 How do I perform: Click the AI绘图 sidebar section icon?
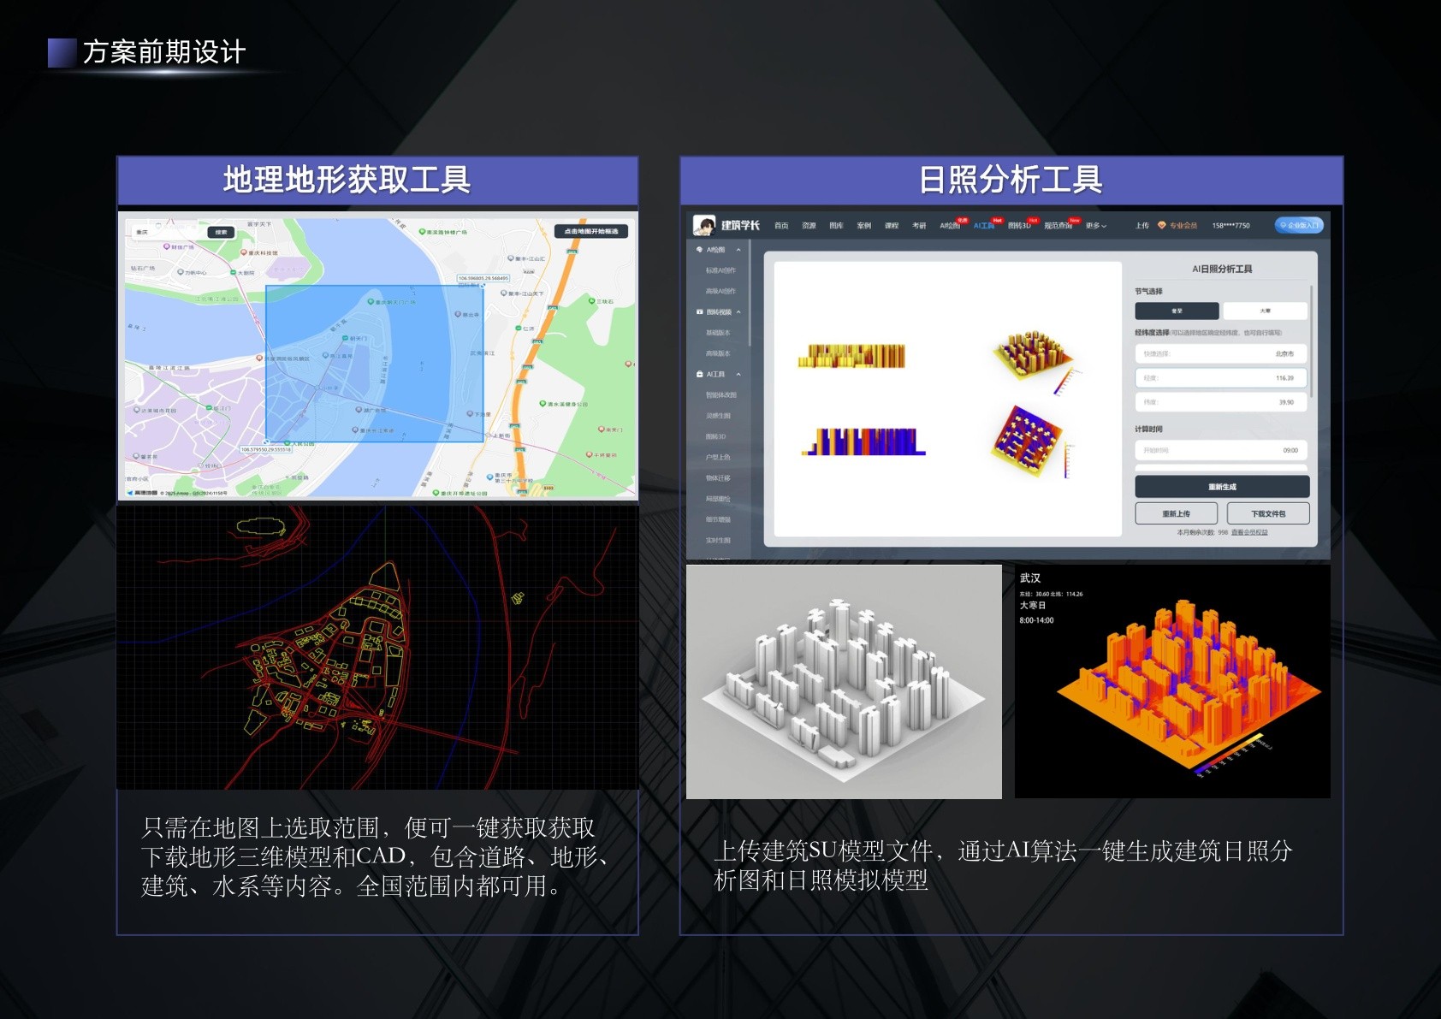699,250
